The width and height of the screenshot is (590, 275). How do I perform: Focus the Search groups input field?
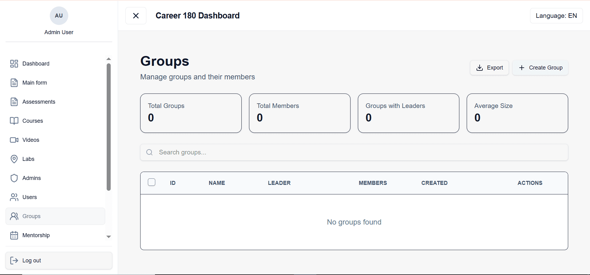[354, 152]
